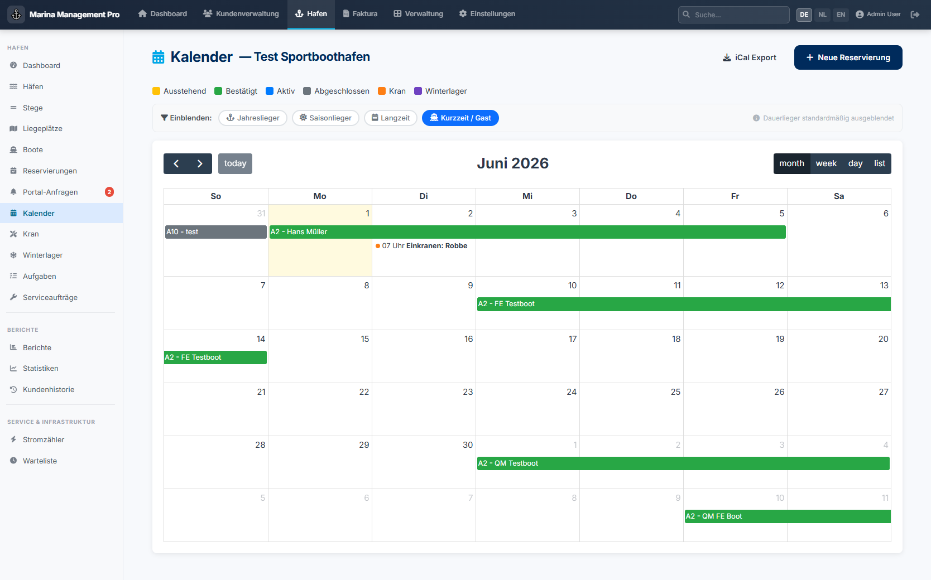The image size is (931, 580).
Task: Click the anchor logo of Marina Management Pro
Action: (16, 14)
